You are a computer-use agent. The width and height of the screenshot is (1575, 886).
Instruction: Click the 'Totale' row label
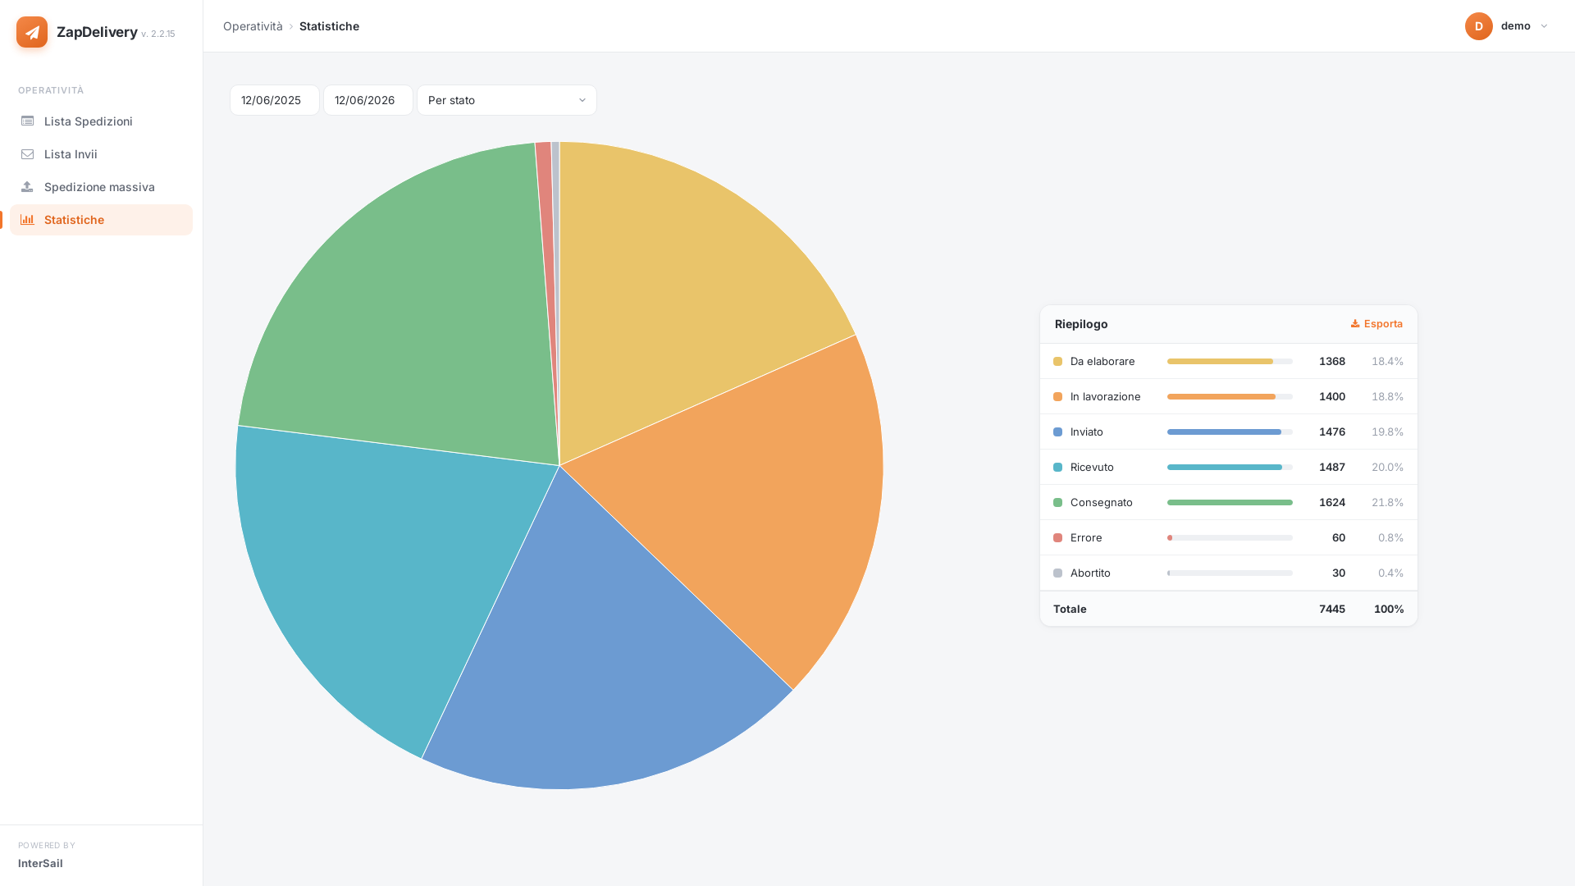click(x=1070, y=610)
